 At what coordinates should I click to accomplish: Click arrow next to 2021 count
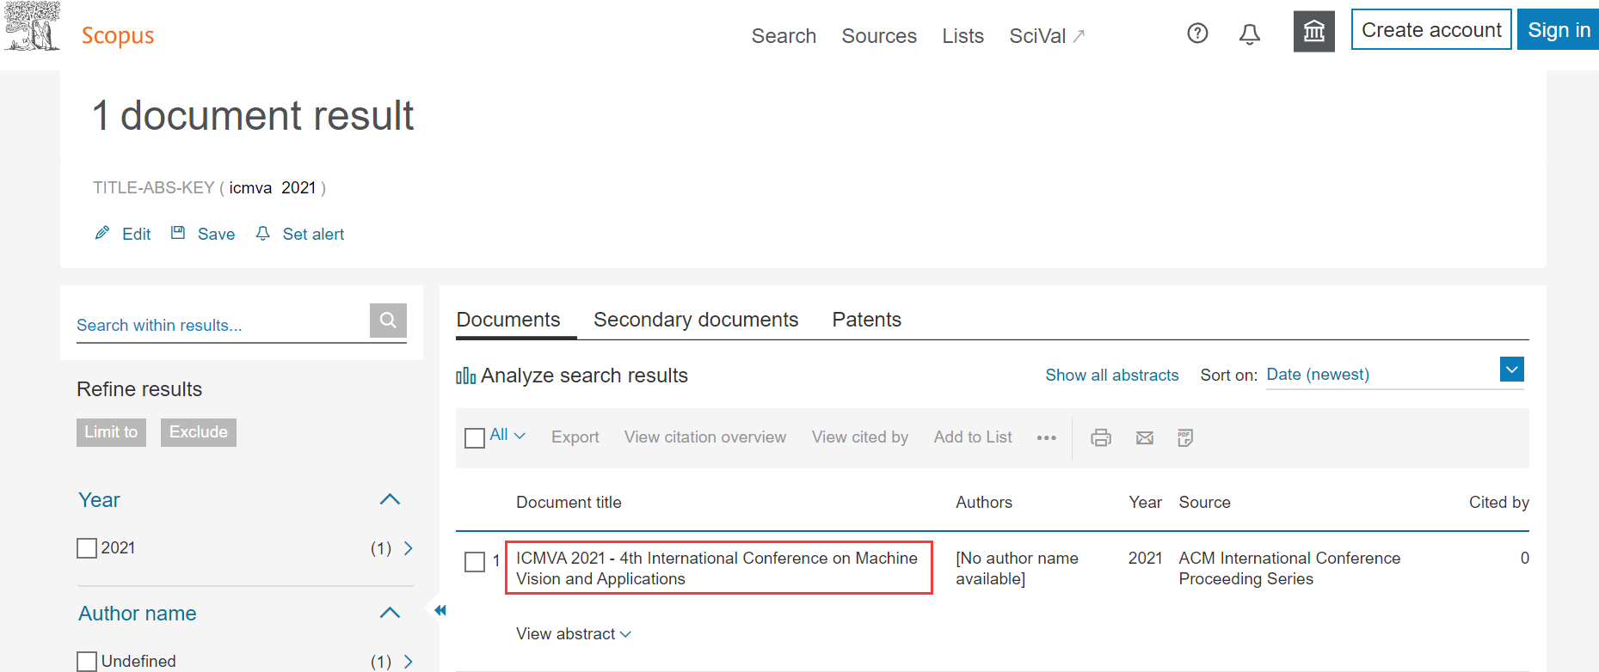(409, 548)
